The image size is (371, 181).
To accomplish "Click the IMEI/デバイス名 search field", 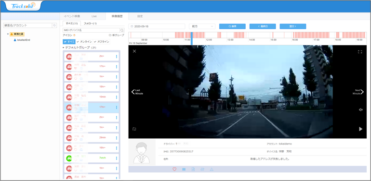I will click(x=92, y=30).
